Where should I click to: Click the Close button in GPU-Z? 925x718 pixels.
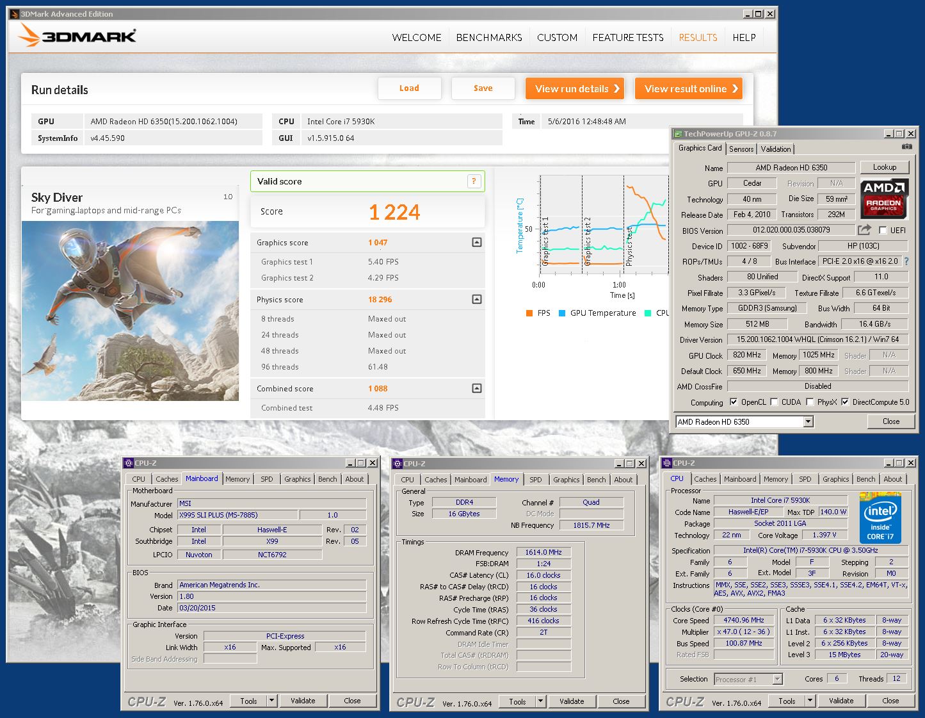pyautogui.click(x=890, y=421)
